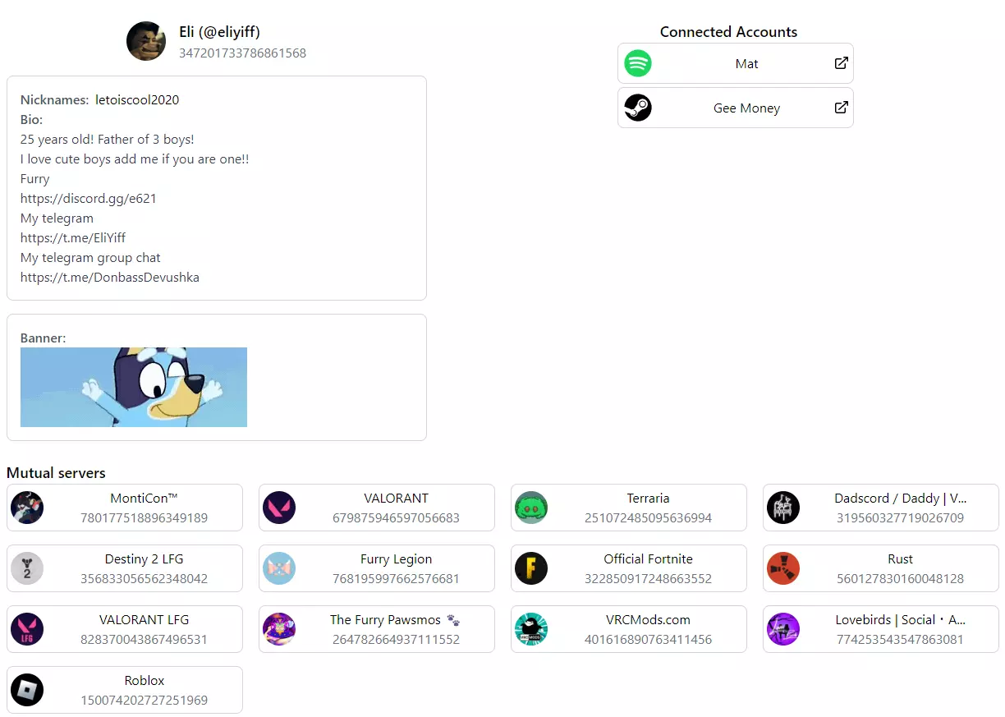This screenshot has height=717, width=1005.
Task: Click the https://t.me/EliYiff telegram link
Action: pyautogui.click(x=73, y=238)
